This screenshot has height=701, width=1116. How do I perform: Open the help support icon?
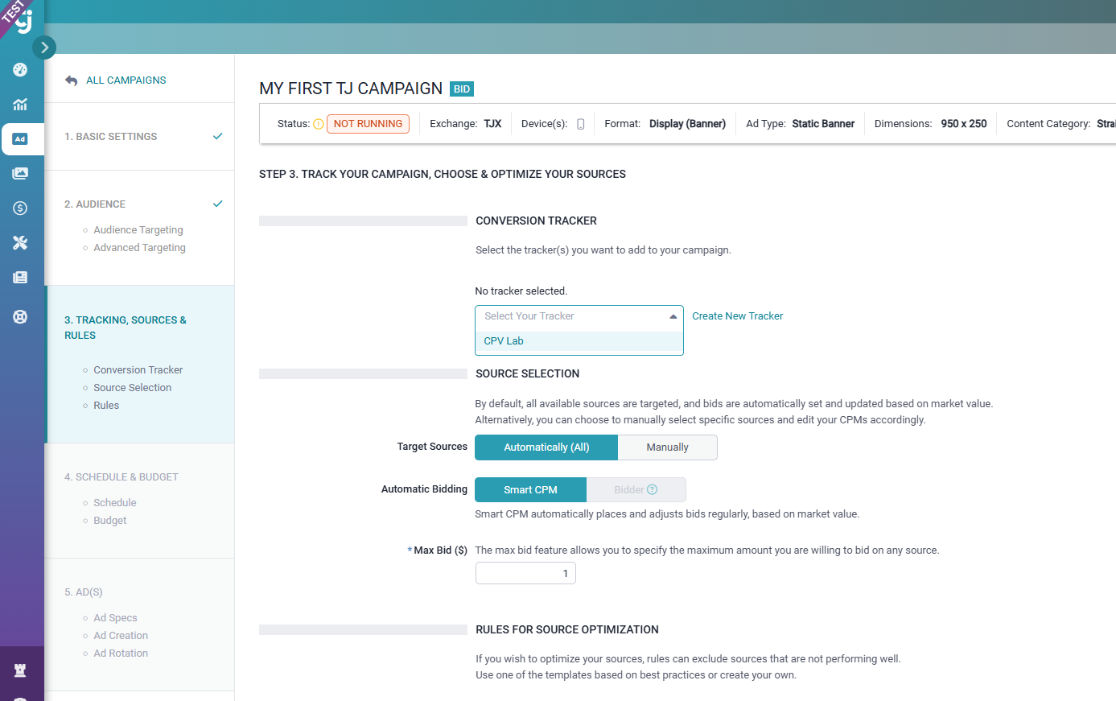19,315
